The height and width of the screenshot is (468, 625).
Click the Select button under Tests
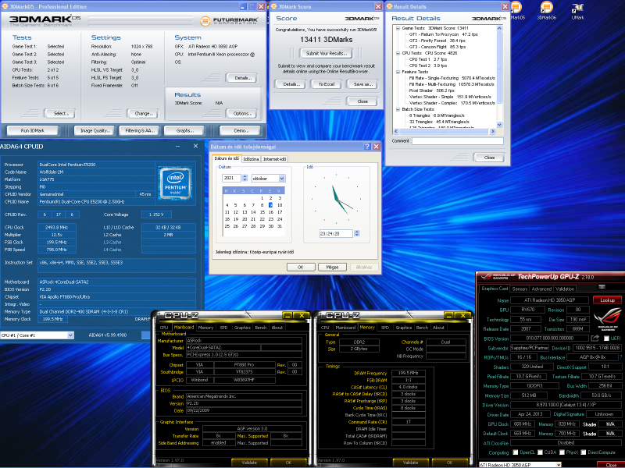pyautogui.click(x=61, y=113)
